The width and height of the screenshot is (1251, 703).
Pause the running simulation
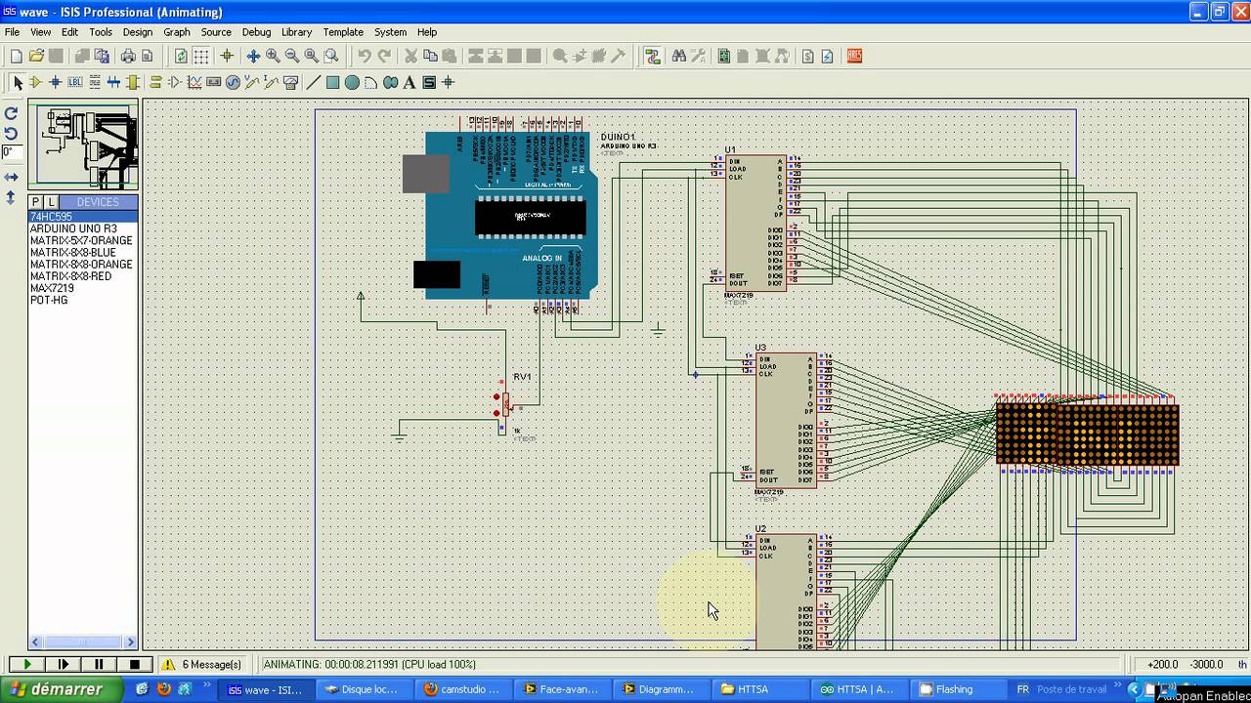[x=99, y=664]
